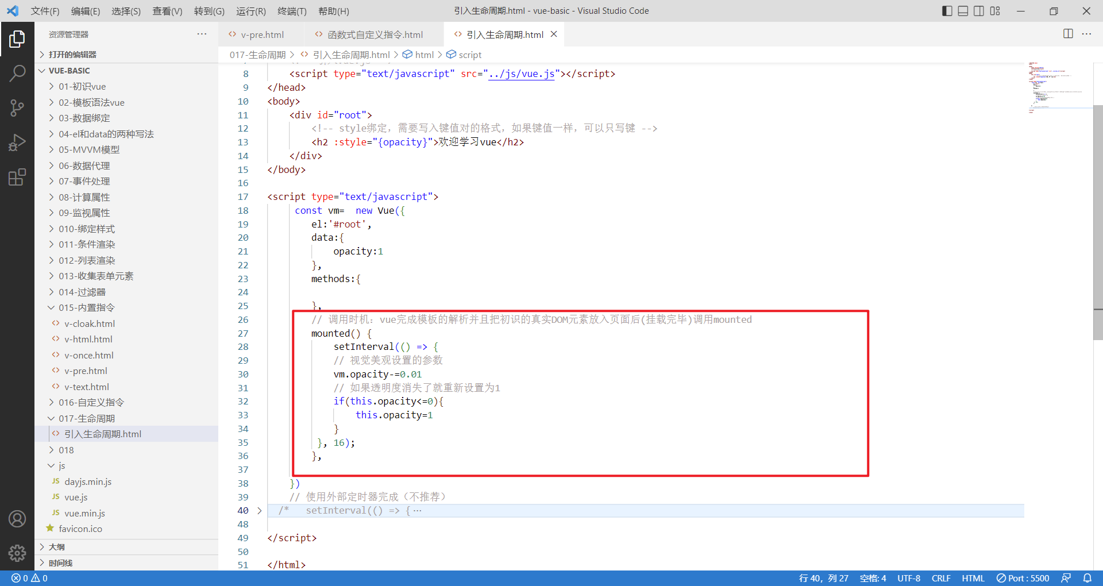Viewport: 1103px width, 586px height.
Task: Click CRLF in the status bar
Action: 941,578
